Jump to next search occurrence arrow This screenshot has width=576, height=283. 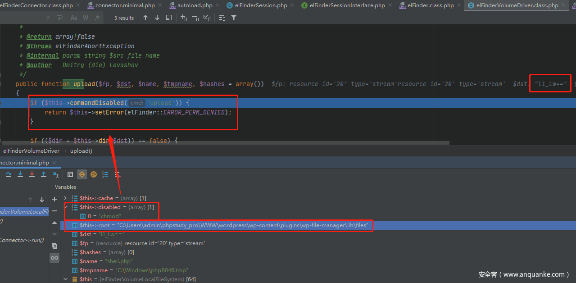coord(157,18)
